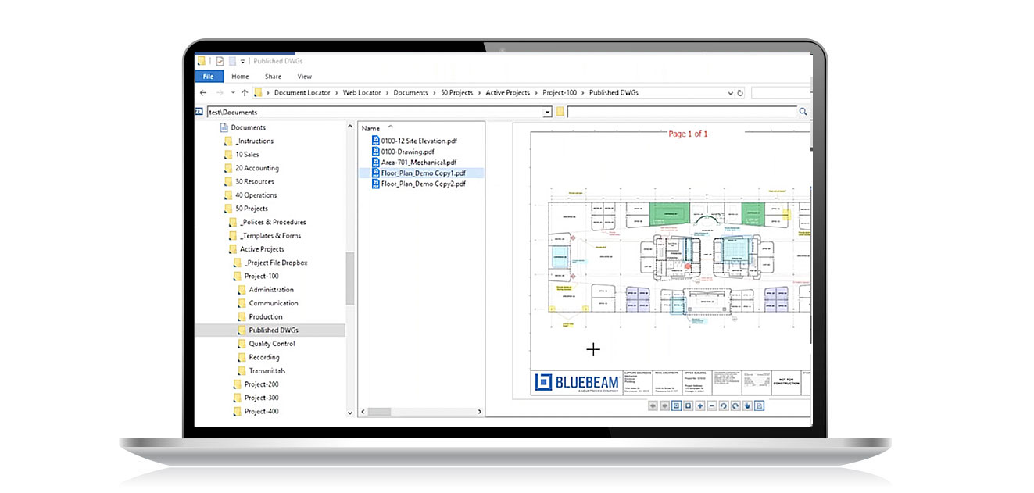The width and height of the screenshot is (1034, 493).
Task: Open the test\Documents path dropdown
Action: [547, 113]
